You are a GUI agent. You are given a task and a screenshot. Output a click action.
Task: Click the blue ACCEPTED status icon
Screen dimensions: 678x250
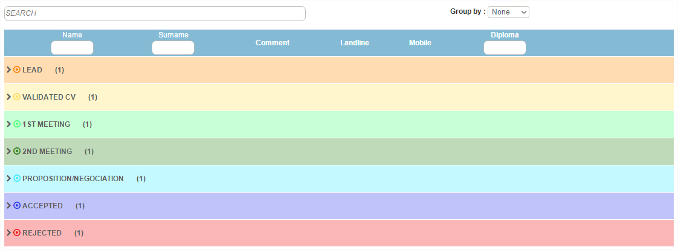tap(17, 206)
